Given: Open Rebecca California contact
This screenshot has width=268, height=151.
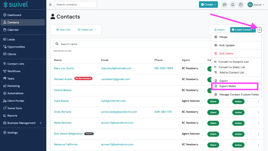Looking at the screenshot, I should point(66,144).
